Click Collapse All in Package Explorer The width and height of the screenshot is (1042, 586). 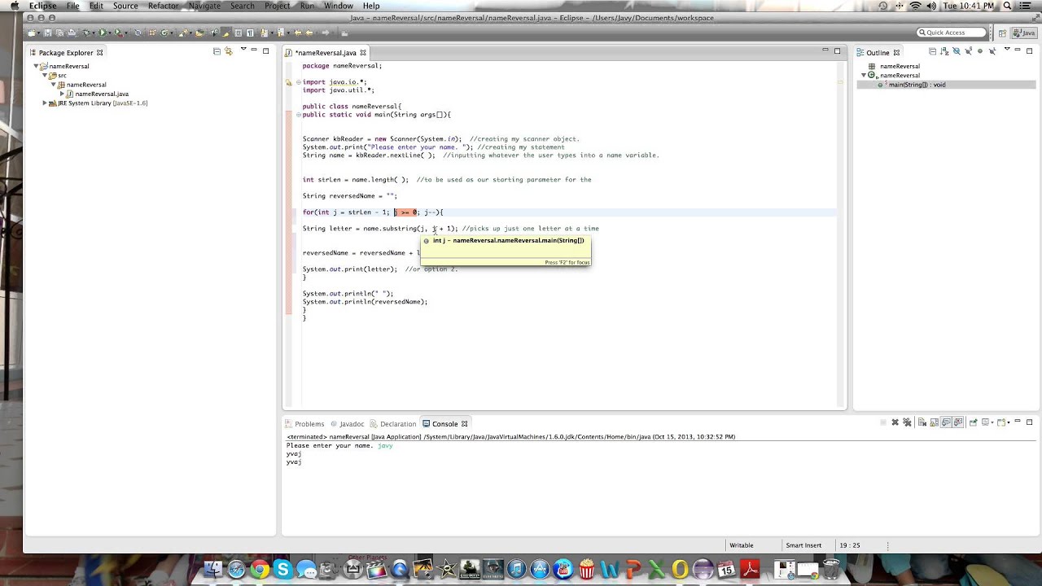coord(217,51)
